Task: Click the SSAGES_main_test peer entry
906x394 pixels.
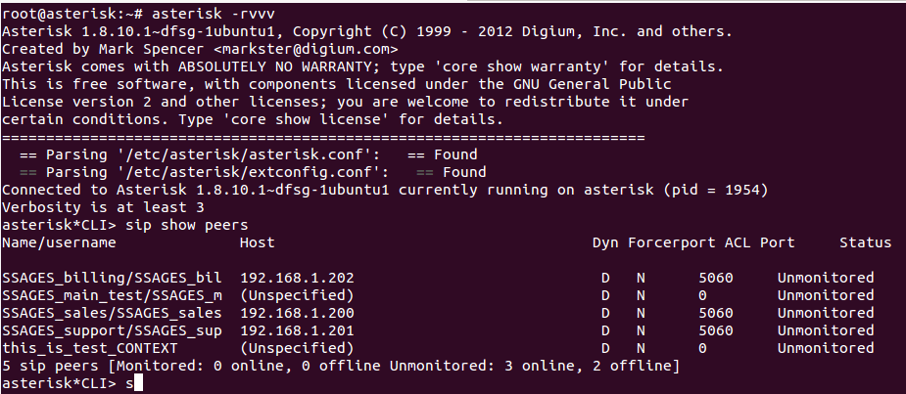Action: [112, 295]
